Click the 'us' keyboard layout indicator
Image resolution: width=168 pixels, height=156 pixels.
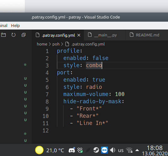click(121, 150)
